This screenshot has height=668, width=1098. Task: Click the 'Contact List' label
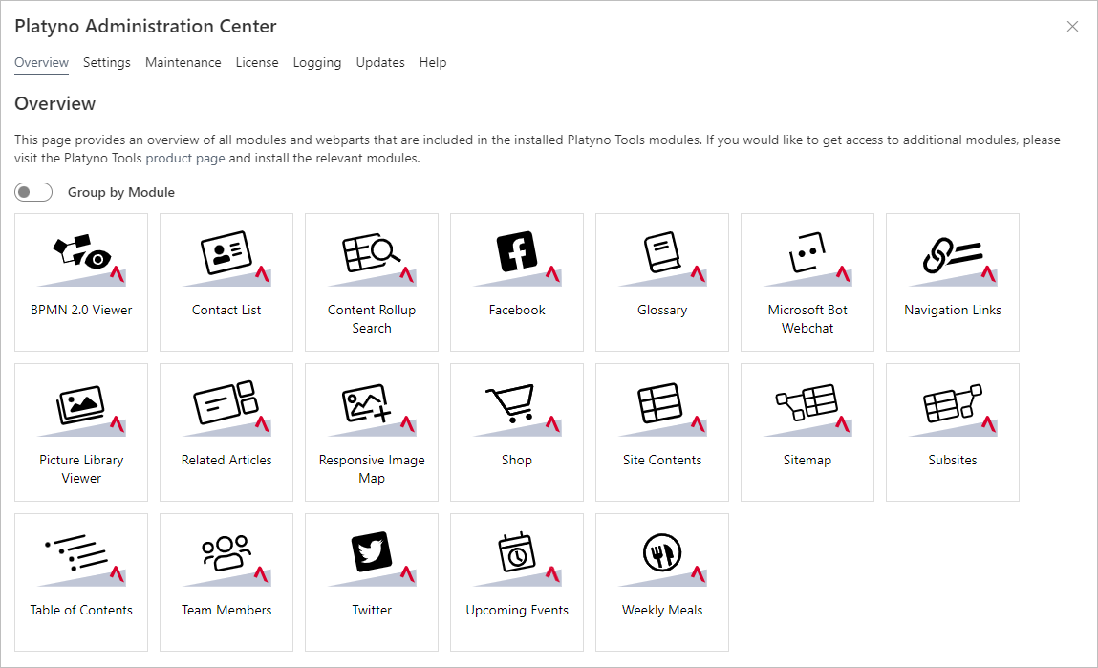tap(226, 311)
